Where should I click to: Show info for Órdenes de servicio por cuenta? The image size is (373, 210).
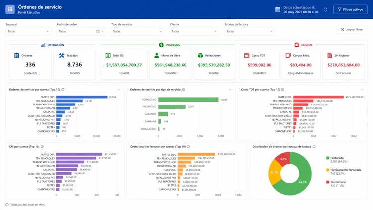pyautogui.click(x=63, y=89)
